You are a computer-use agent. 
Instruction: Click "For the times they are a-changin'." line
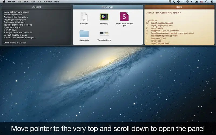tap(19, 38)
